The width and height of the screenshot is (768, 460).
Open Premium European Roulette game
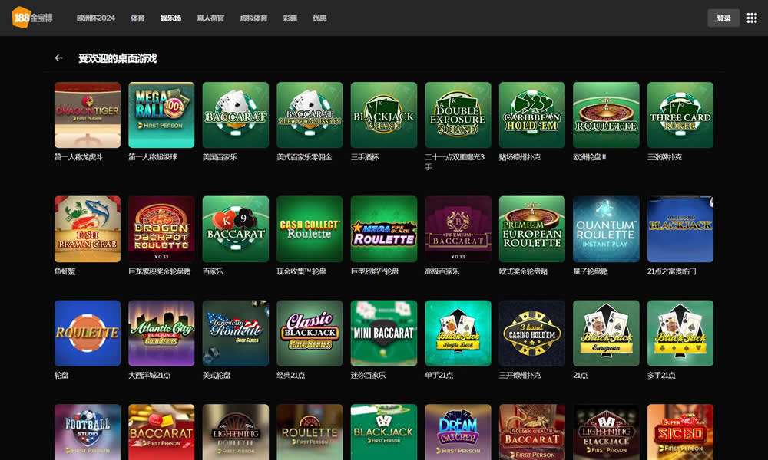pos(532,229)
